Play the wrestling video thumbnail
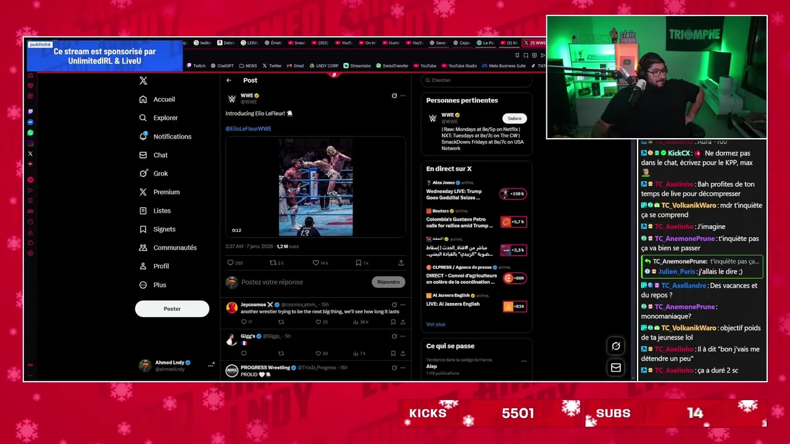Image resolution: width=790 pixels, height=444 pixels. pos(315,187)
